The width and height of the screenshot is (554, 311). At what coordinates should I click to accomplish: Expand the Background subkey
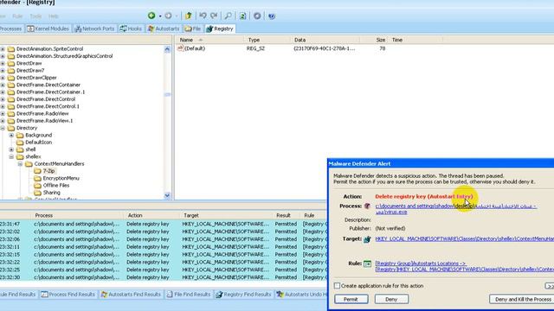(11, 135)
